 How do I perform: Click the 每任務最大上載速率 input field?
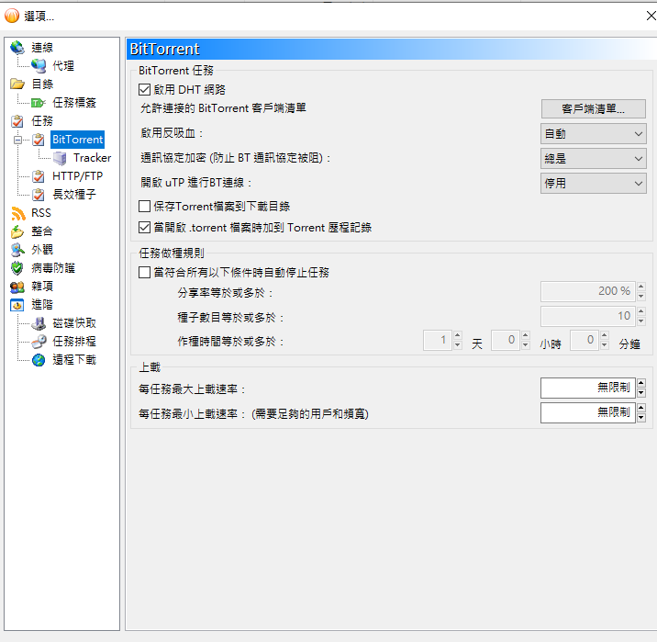(x=588, y=388)
